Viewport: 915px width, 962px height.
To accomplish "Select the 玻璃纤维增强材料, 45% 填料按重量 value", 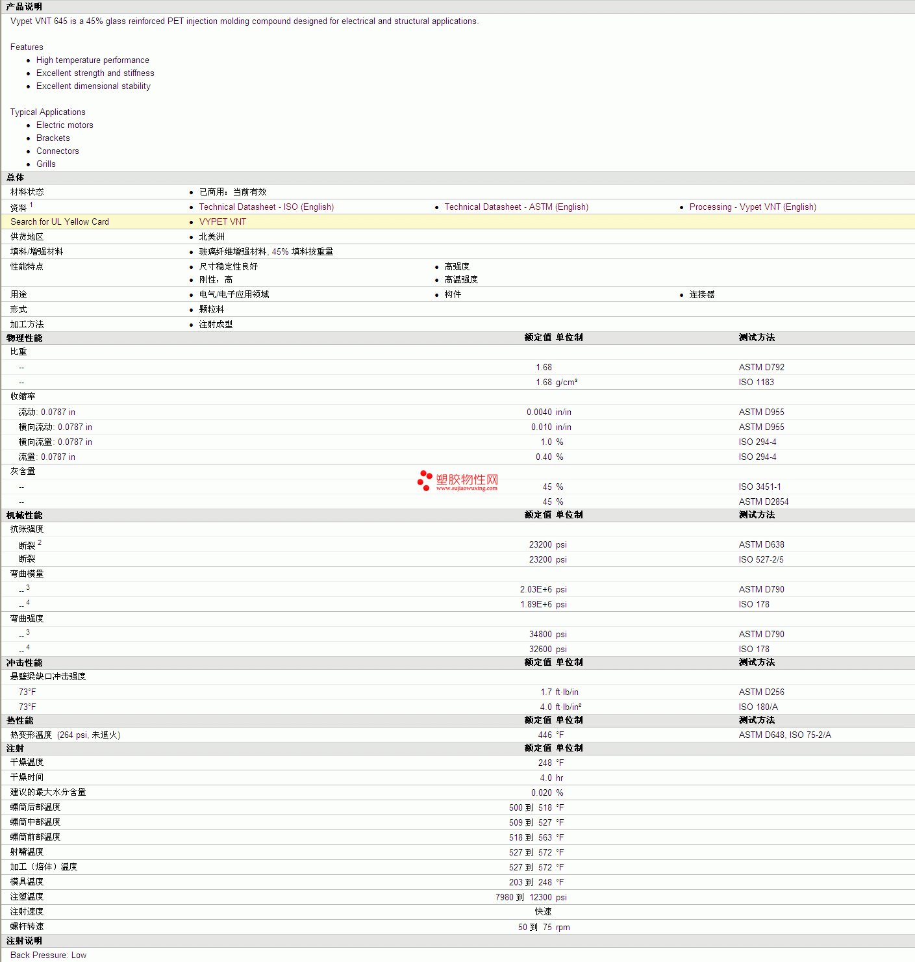I will 266,252.
